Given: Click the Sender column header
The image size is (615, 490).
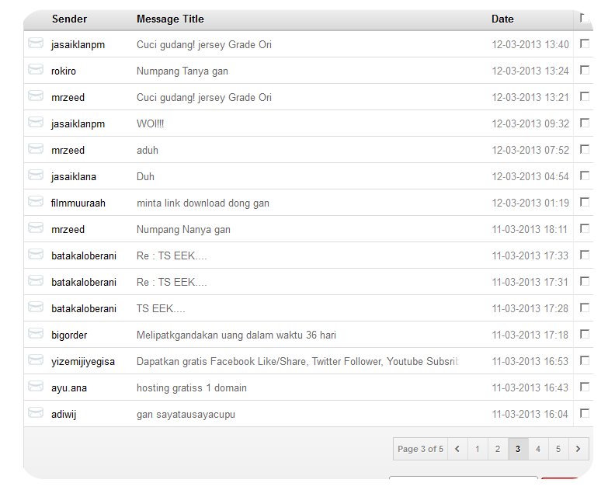Looking at the screenshot, I should tap(69, 19).
